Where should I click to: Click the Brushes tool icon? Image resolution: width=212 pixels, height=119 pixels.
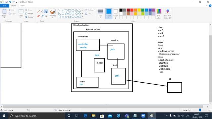click(x=53, y=12)
